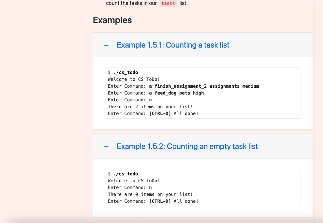Click the minus toggle beside Counting a task list
Screen dimensions: 323x223
[106, 45]
